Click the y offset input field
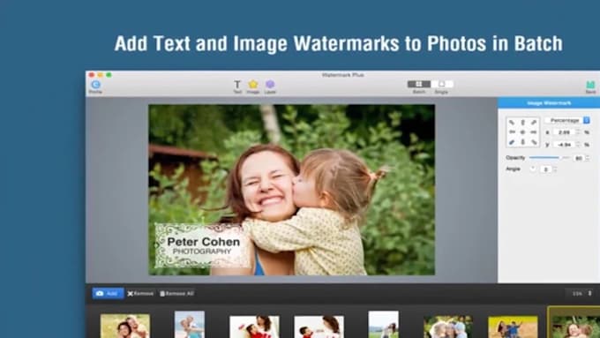Viewport: 600px width, 338px height. click(x=564, y=145)
